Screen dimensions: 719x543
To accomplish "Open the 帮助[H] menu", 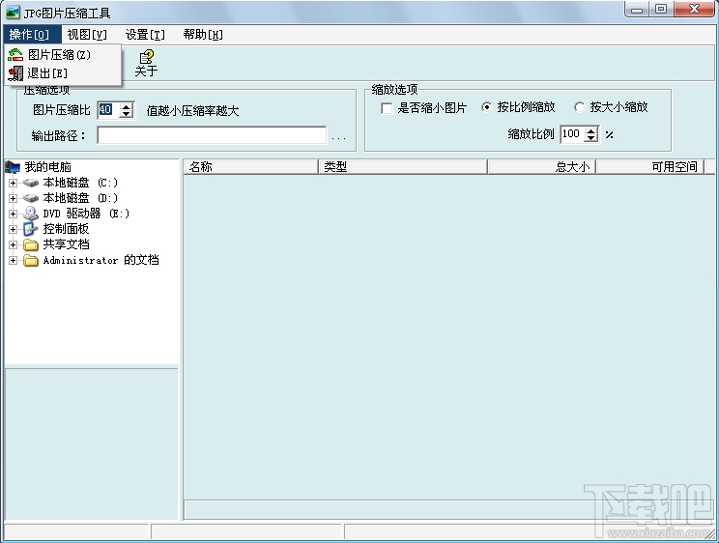I will 203,35.
